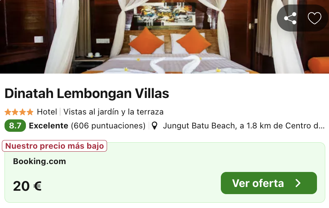Click the 20 € price
Screen dimensions: 329x208
[x=27, y=186]
